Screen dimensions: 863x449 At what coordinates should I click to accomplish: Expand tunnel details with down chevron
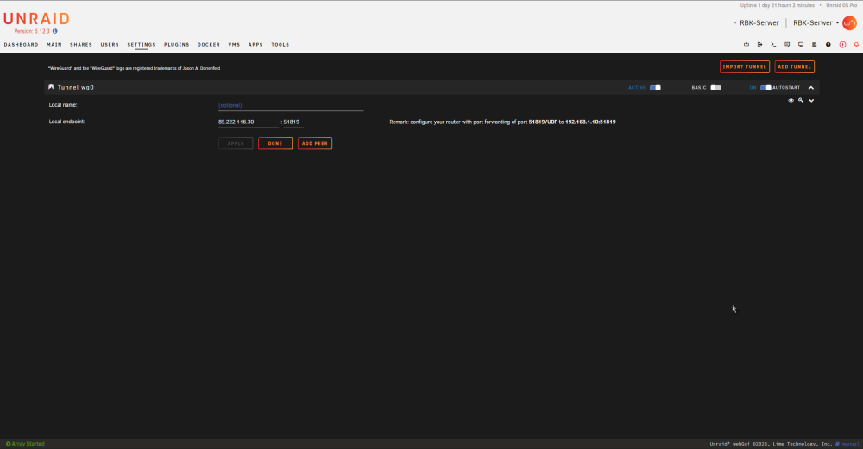pyautogui.click(x=811, y=101)
